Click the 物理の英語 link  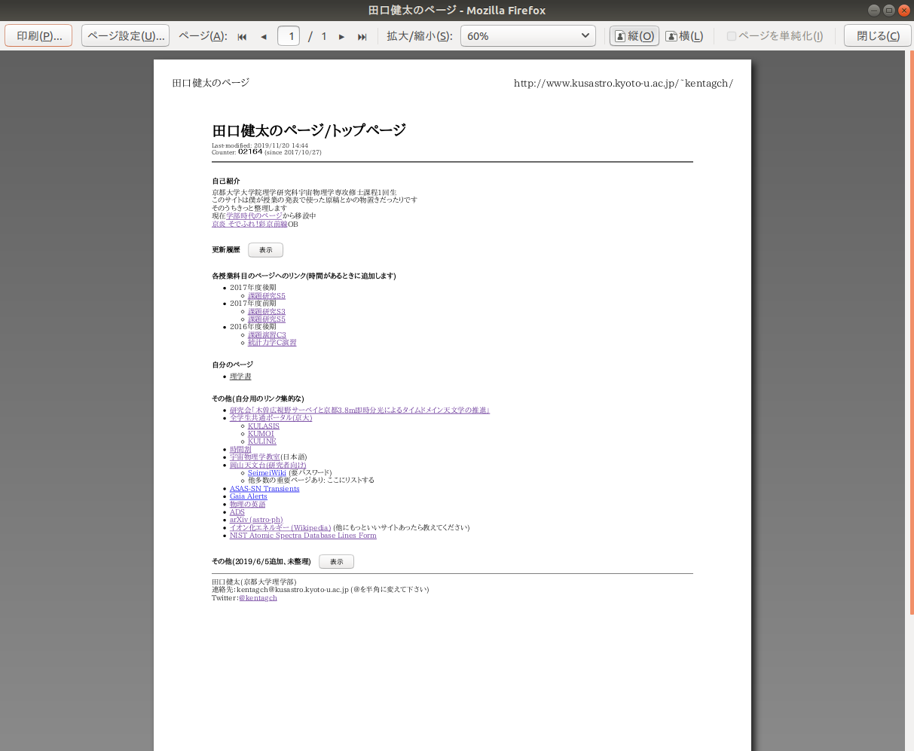click(x=248, y=505)
